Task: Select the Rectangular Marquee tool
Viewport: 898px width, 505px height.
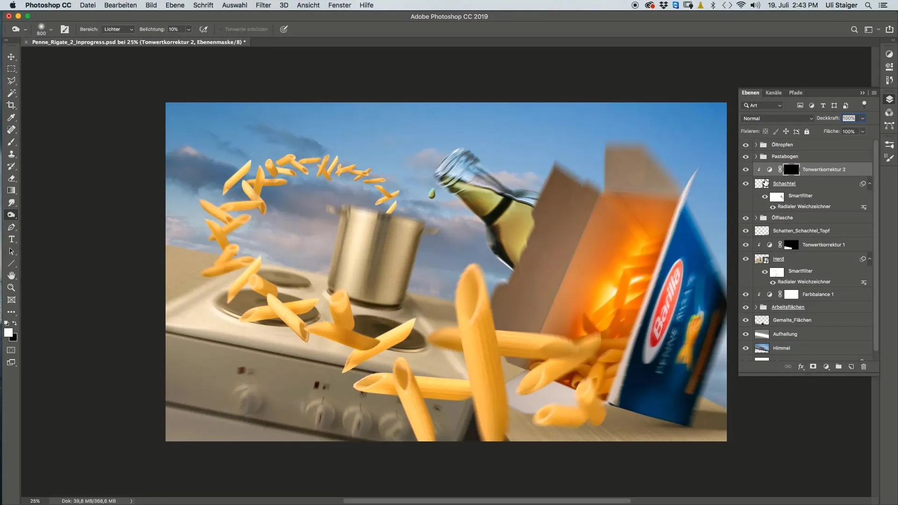Action: (x=11, y=69)
